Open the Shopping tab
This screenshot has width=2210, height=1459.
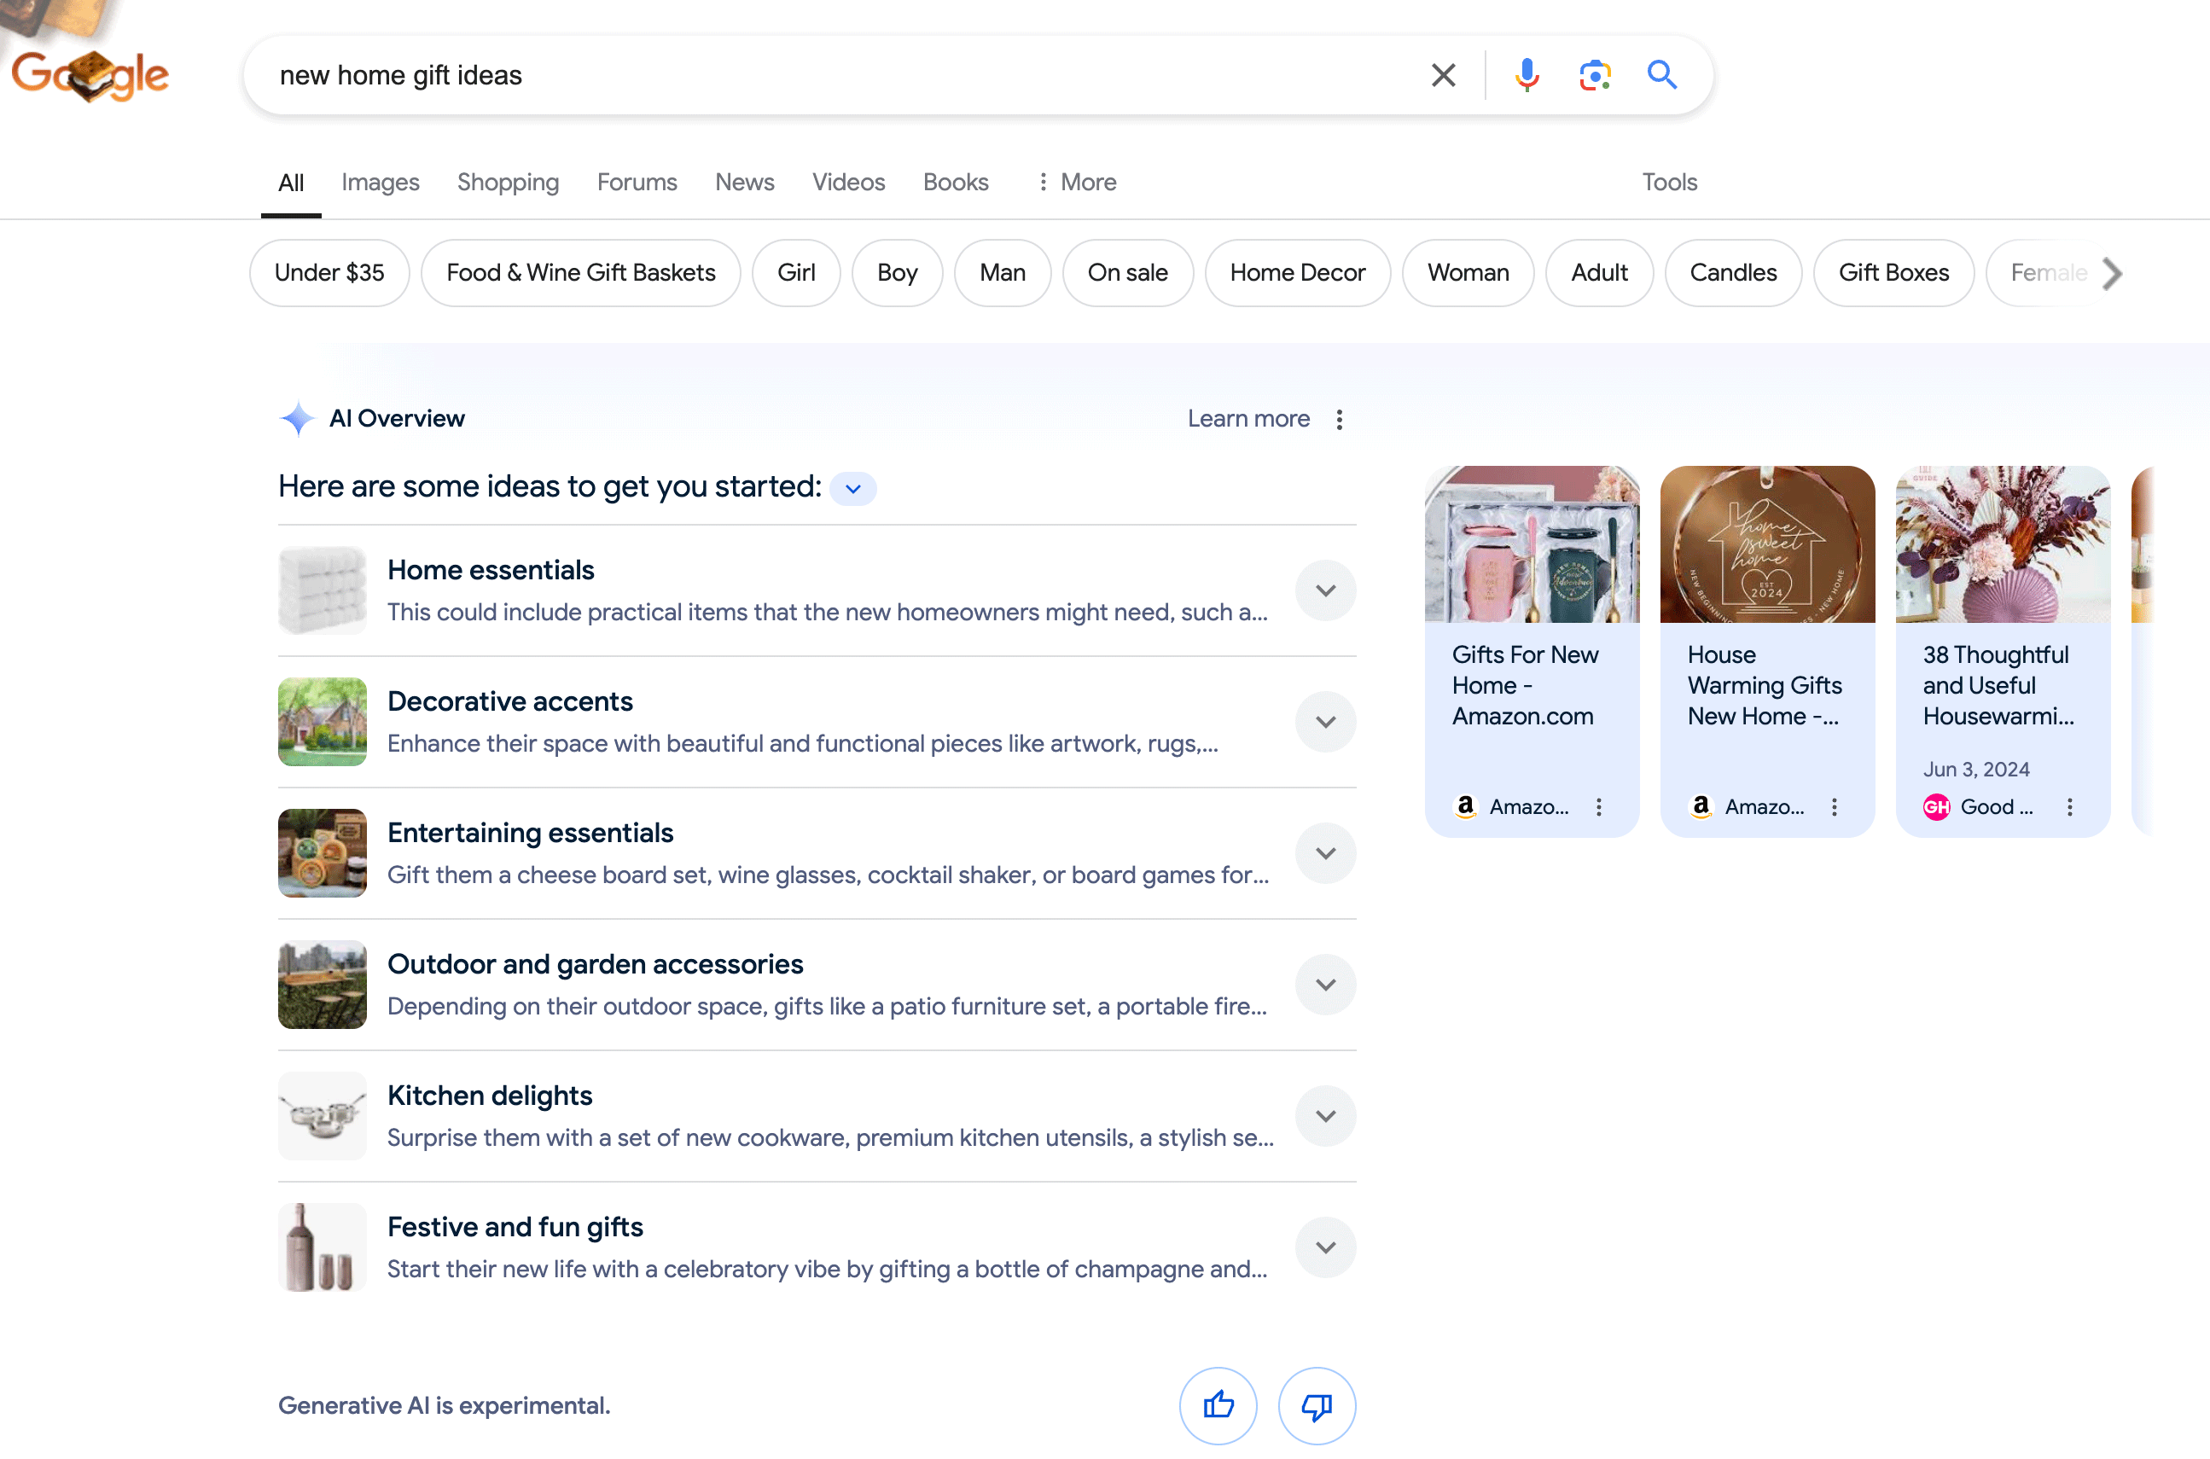coord(507,183)
